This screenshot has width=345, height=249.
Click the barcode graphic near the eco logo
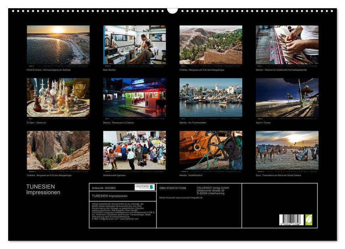[x=291, y=219]
